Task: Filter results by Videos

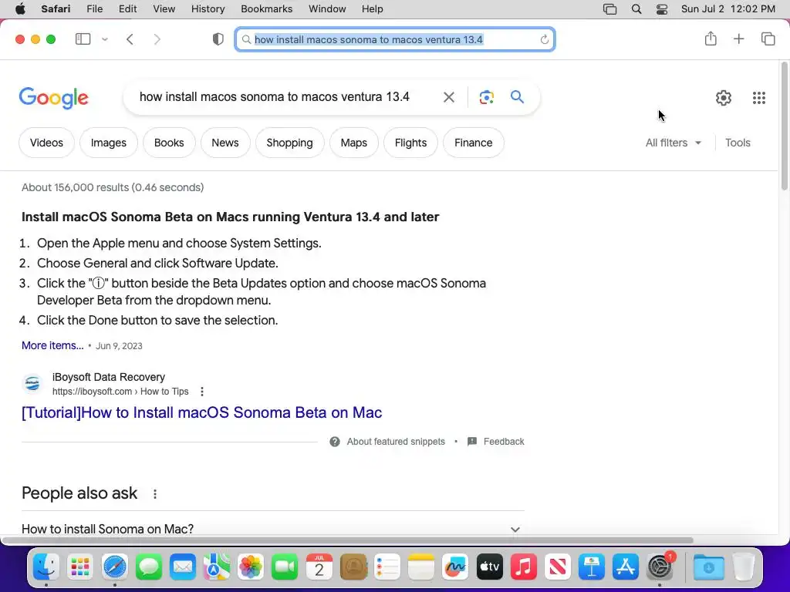Action: [46, 143]
